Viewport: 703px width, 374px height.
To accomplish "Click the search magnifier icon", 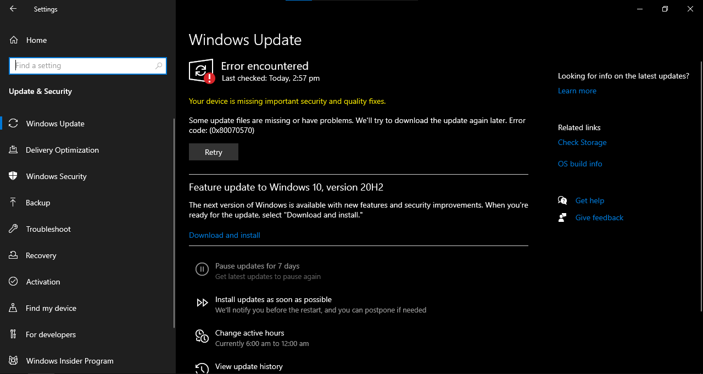I will click(159, 66).
